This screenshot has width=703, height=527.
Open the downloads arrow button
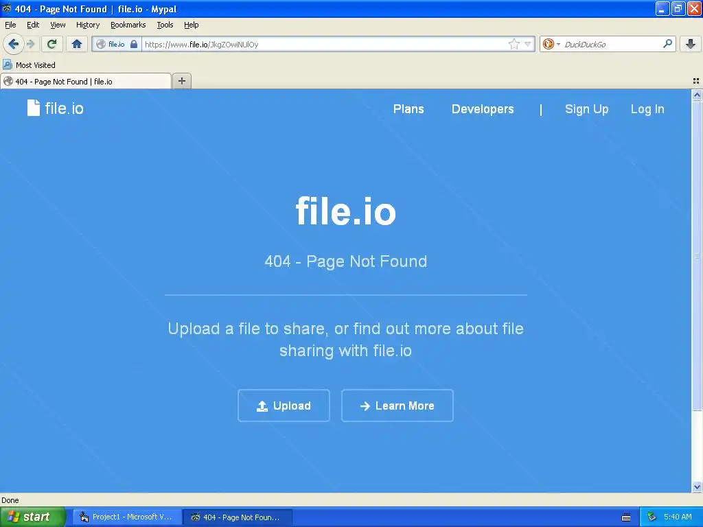[691, 44]
